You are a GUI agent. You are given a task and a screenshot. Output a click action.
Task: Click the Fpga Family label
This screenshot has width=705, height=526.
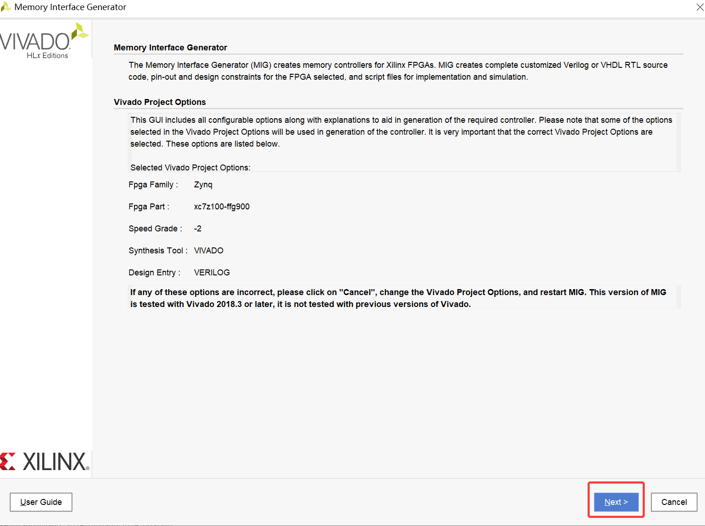[x=153, y=185]
